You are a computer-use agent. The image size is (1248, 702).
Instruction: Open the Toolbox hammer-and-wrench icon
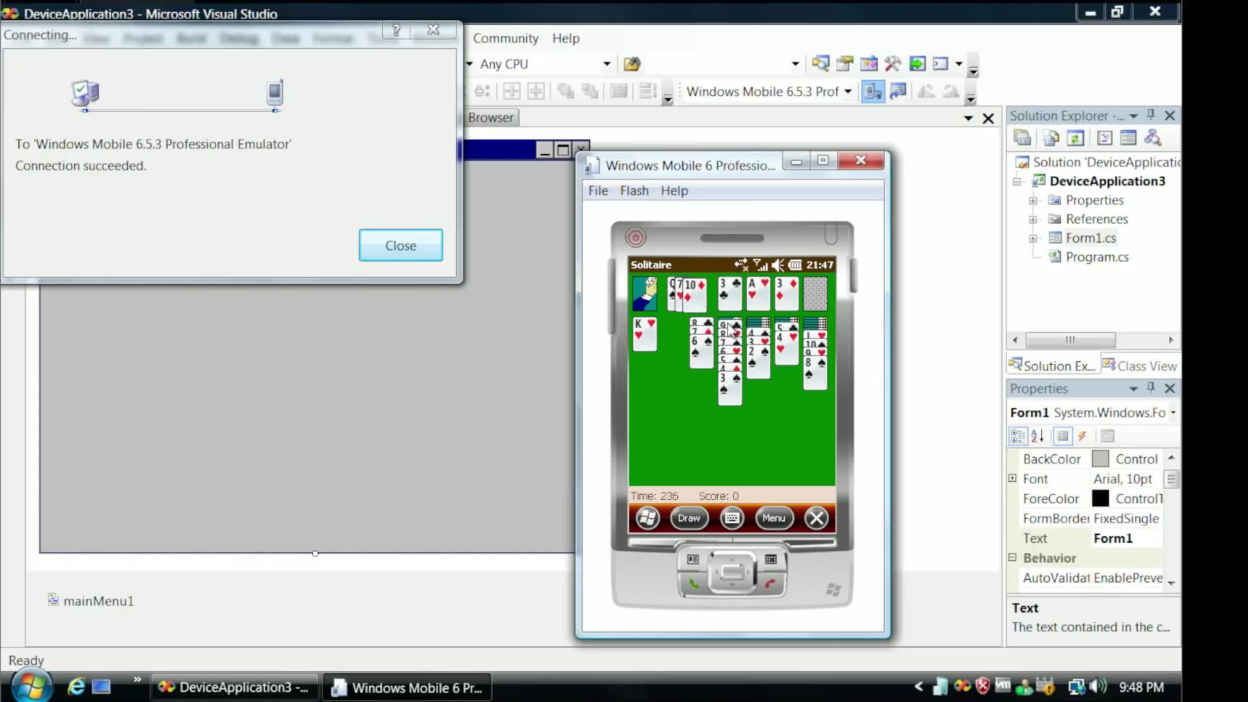coord(892,64)
